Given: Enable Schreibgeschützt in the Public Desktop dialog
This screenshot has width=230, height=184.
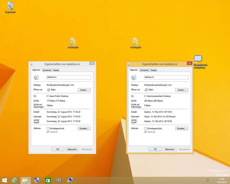Looking at the screenshot, I should [48, 128].
